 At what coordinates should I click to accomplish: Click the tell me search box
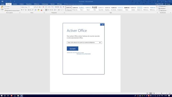coord(74,4)
